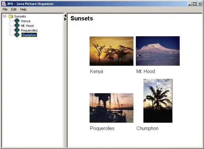Close the Java Picture Organizer window
This screenshot has height=149, width=204.
[200, 4]
